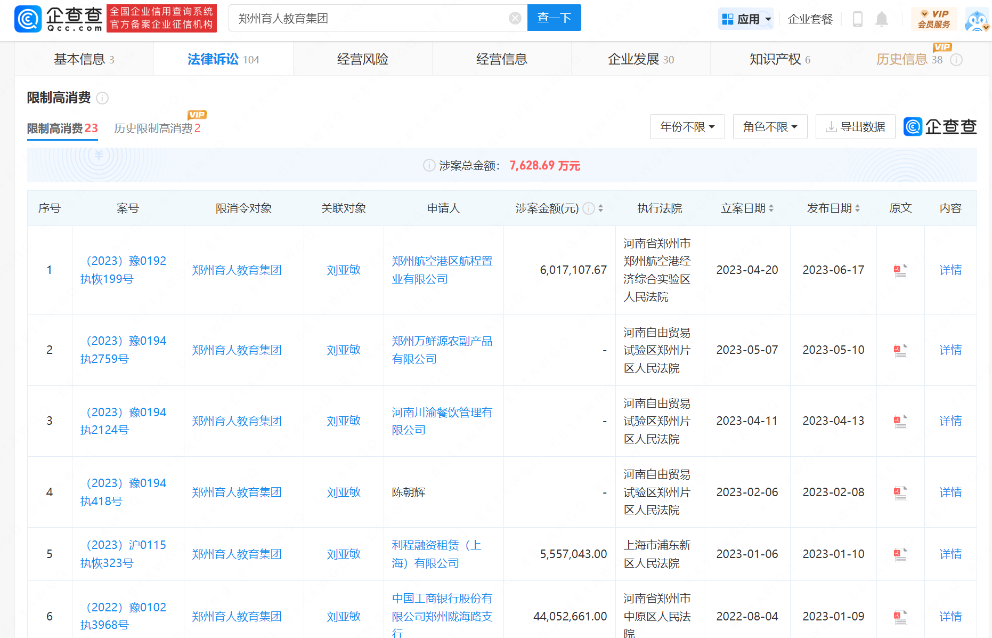The height and width of the screenshot is (638, 992).
Task: Click the 导出数据 export button
Action: [x=855, y=126]
